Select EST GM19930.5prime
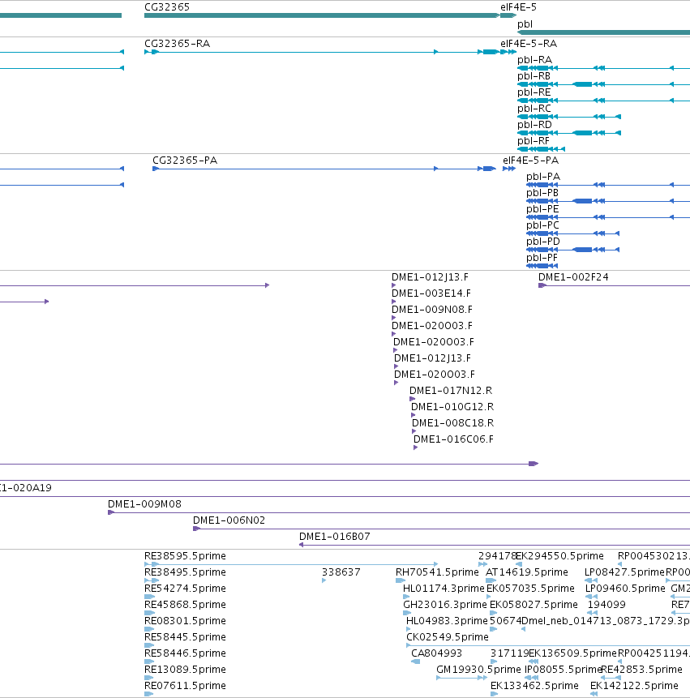The width and height of the screenshot is (690, 698). pyautogui.click(x=478, y=670)
